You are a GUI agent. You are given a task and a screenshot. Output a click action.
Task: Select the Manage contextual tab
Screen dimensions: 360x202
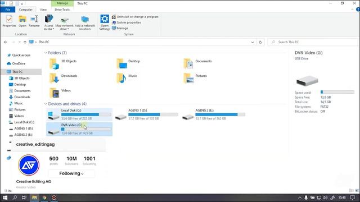click(62, 3)
